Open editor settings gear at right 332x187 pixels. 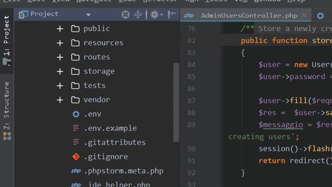[x=320, y=16]
